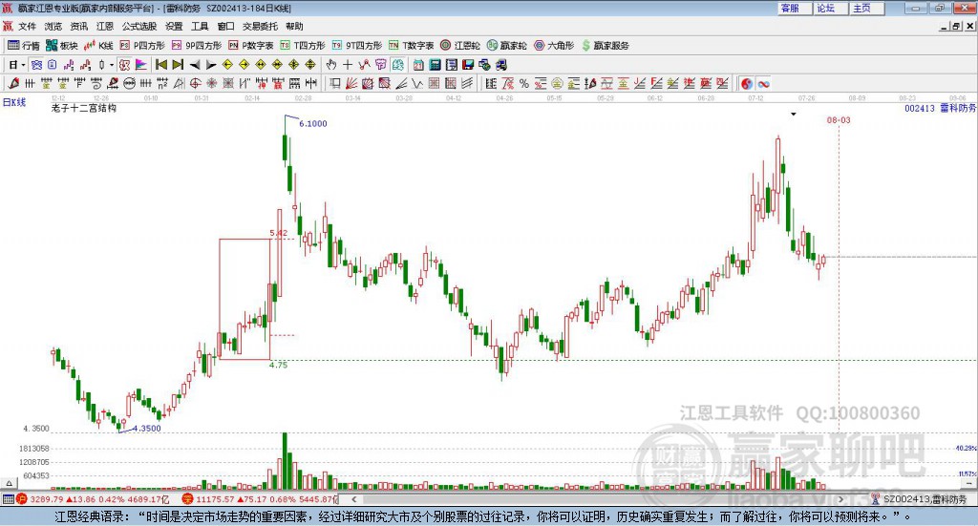Open the 交易委托 menu
Image resolution: width=978 pixels, height=526 pixels.
coord(260,26)
